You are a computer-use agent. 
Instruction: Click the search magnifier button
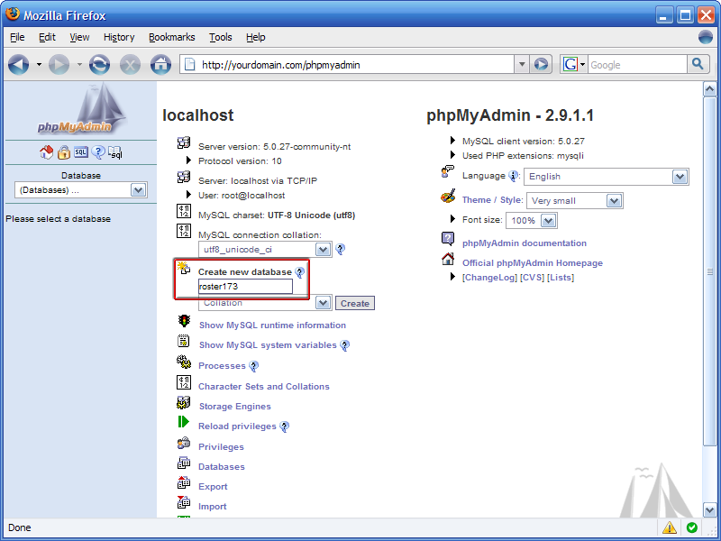(x=698, y=64)
